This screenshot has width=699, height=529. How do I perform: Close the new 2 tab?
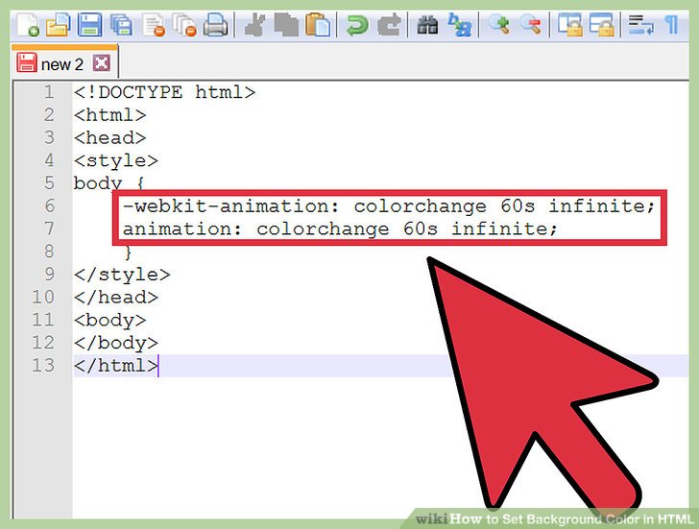click(102, 63)
